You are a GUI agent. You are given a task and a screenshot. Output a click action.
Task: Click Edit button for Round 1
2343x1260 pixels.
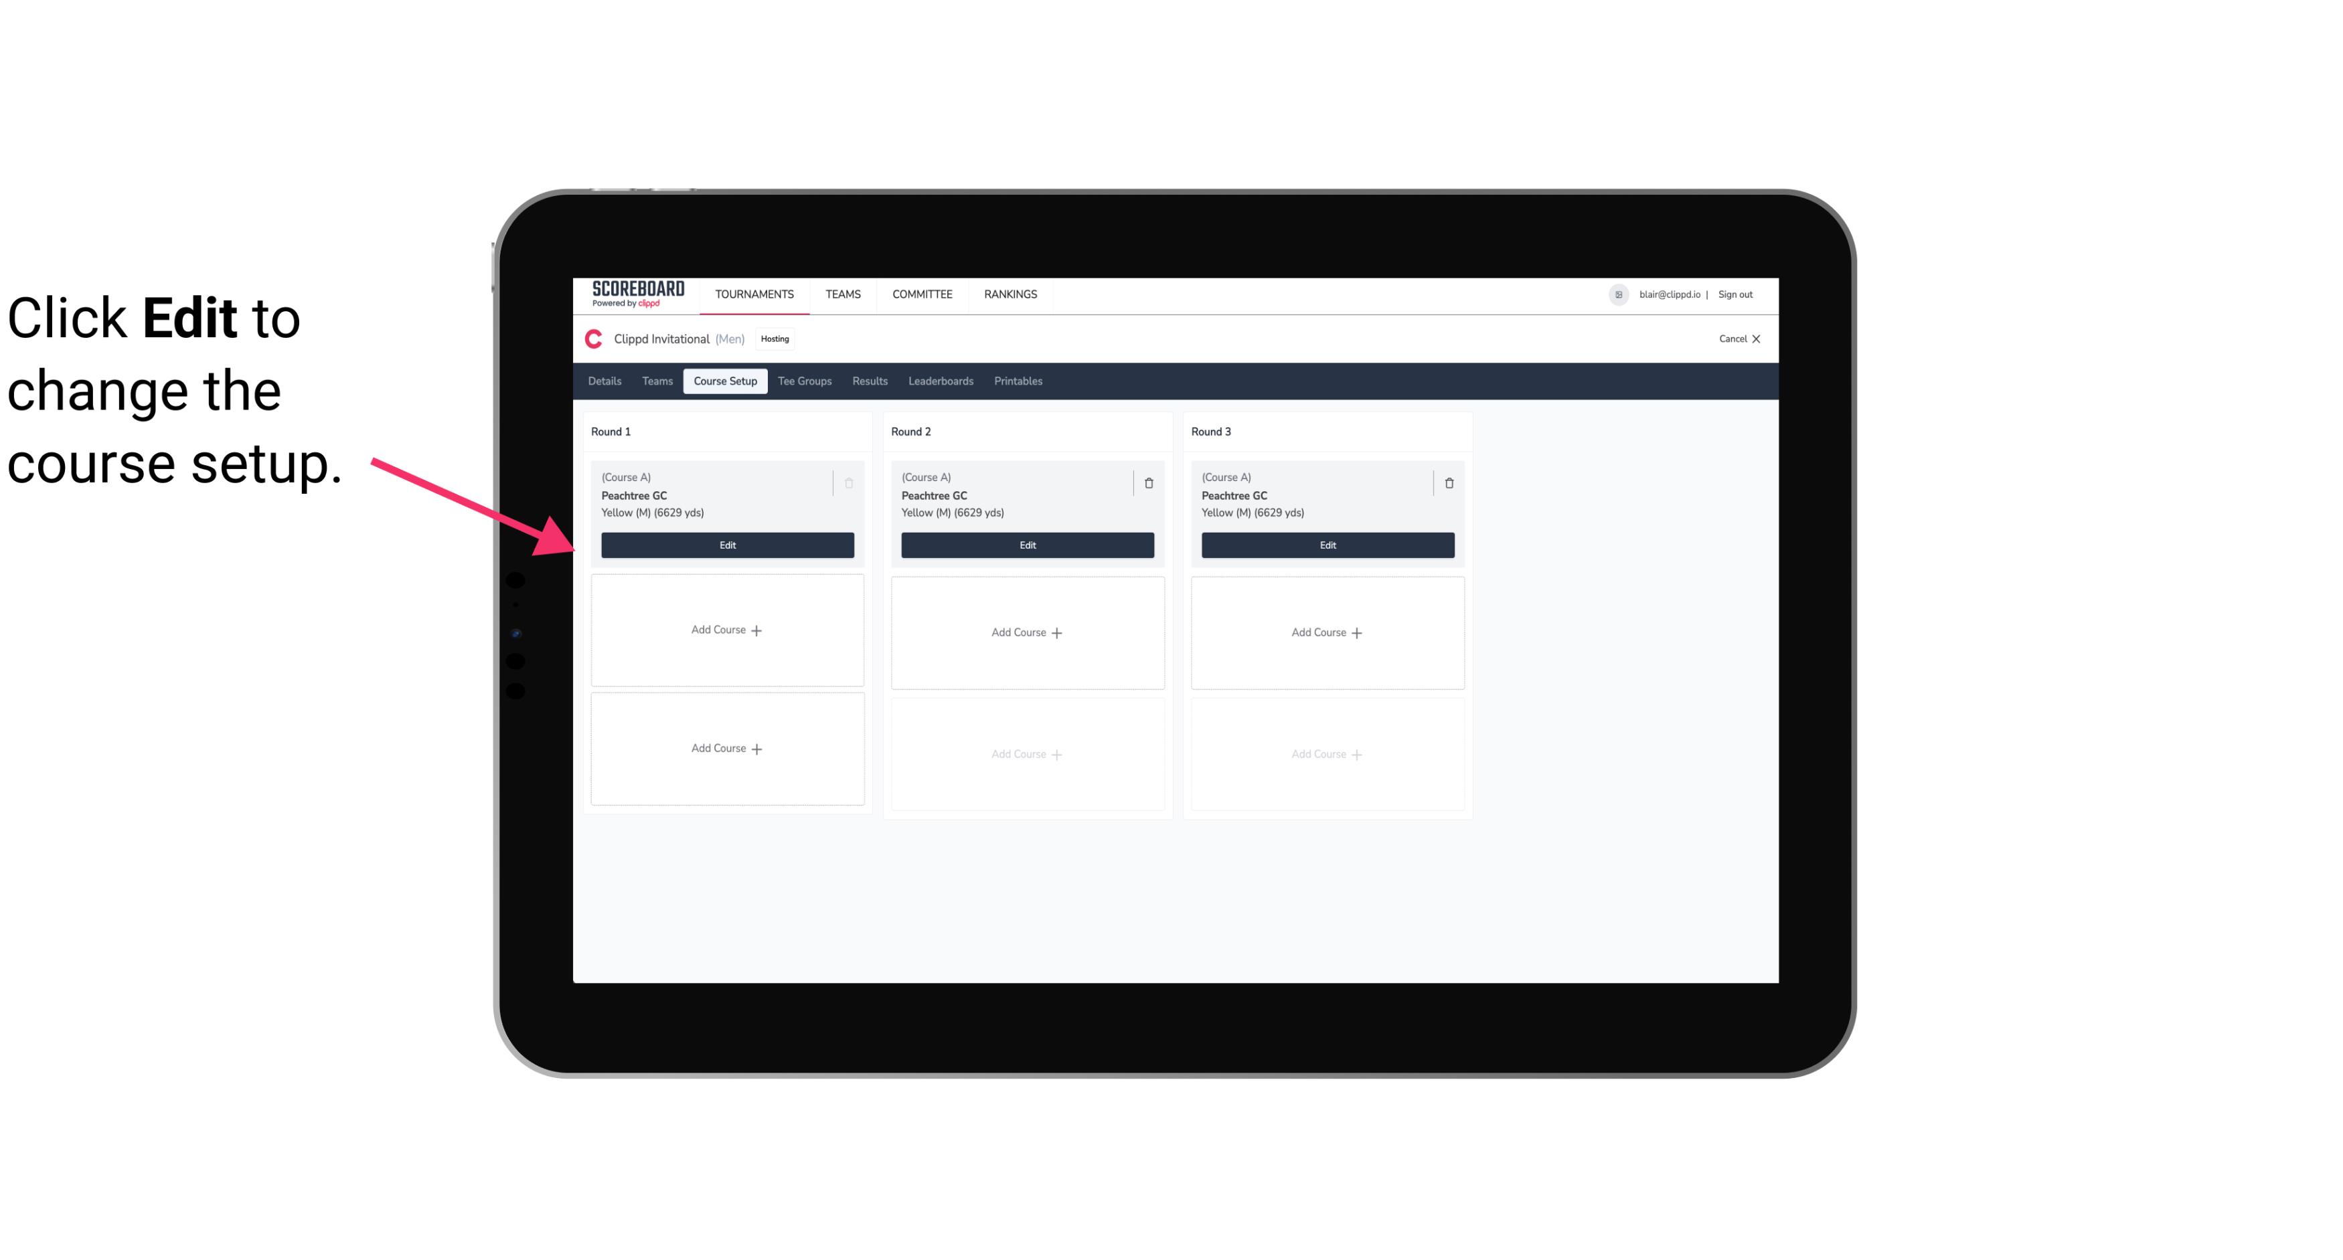(x=726, y=543)
